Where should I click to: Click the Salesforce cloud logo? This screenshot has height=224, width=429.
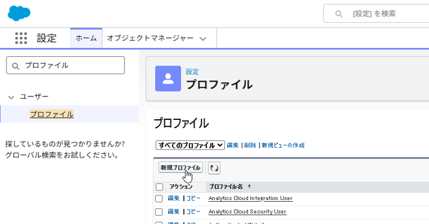pos(19,13)
